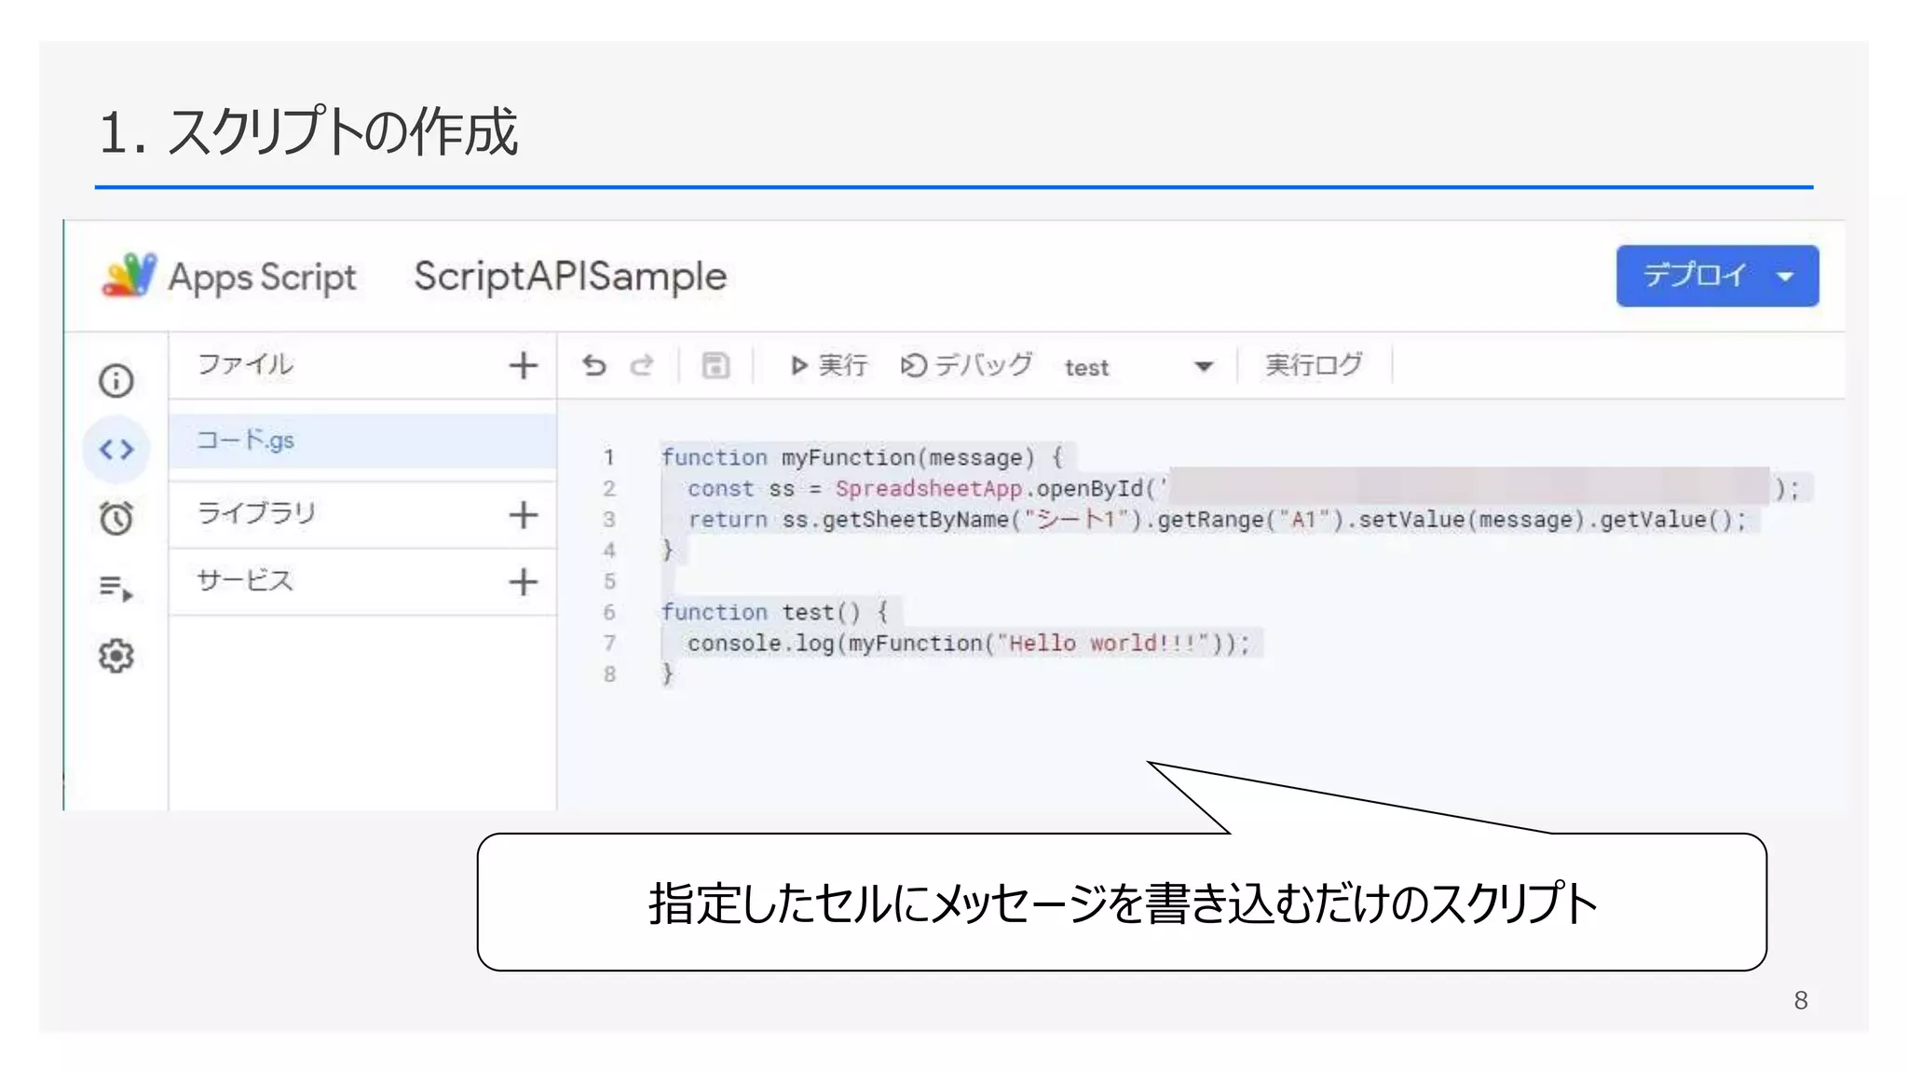Click line 7 console.log code line
Screen dimensions: 1908x1073
[967, 644]
